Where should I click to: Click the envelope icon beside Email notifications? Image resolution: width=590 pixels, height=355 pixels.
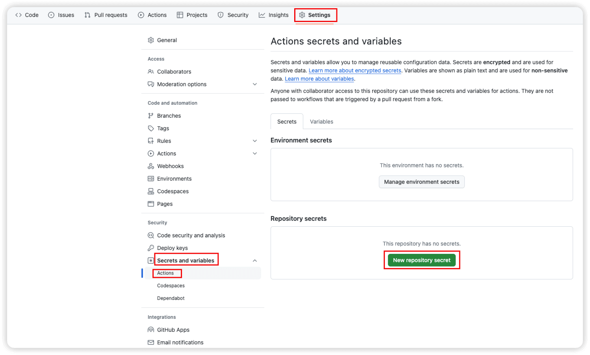click(x=151, y=342)
